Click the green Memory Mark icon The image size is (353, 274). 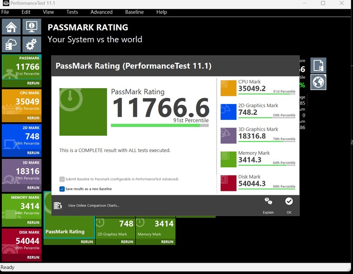[x=228, y=159]
